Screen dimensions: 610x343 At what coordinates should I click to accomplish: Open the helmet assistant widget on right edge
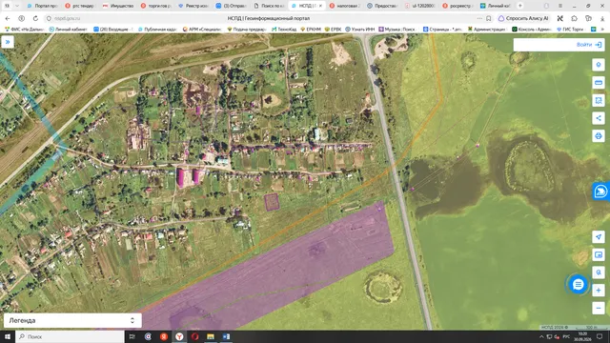(601, 191)
